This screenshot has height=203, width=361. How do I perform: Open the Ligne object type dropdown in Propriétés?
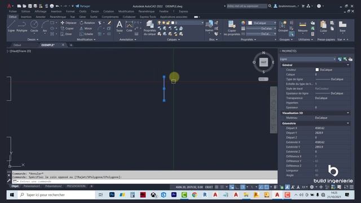(x=308, y=59)
